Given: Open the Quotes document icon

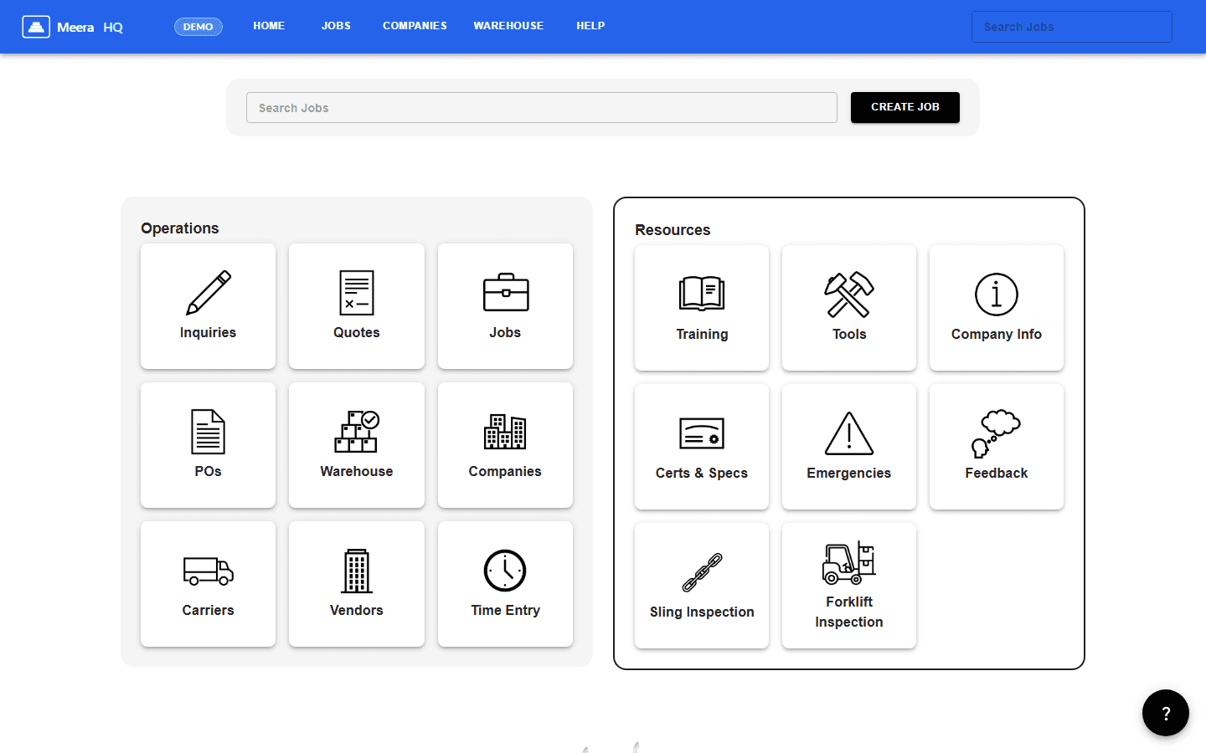Looking at the screenshot, I should tap(357, 293).
